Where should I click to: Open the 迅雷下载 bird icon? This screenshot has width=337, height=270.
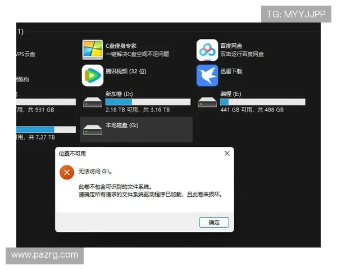point(207,75)
